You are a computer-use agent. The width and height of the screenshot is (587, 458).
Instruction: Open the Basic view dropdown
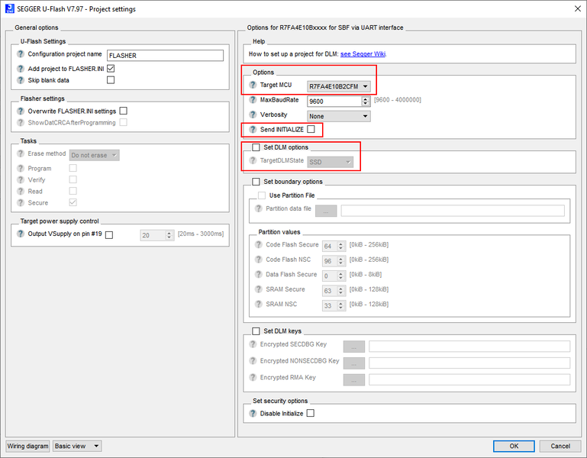point(77,446)
